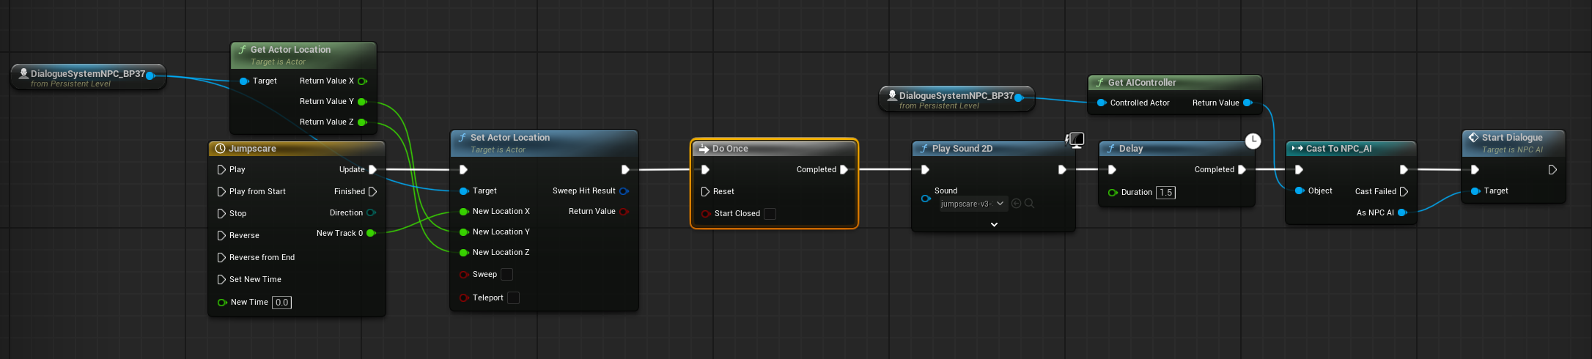Click the Completed pin on Do Once node
This screenshot has width=1592, height=359.
click(844, 170)
